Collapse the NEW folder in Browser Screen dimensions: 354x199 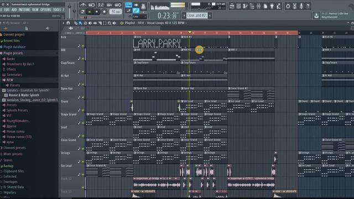point(10,80)
